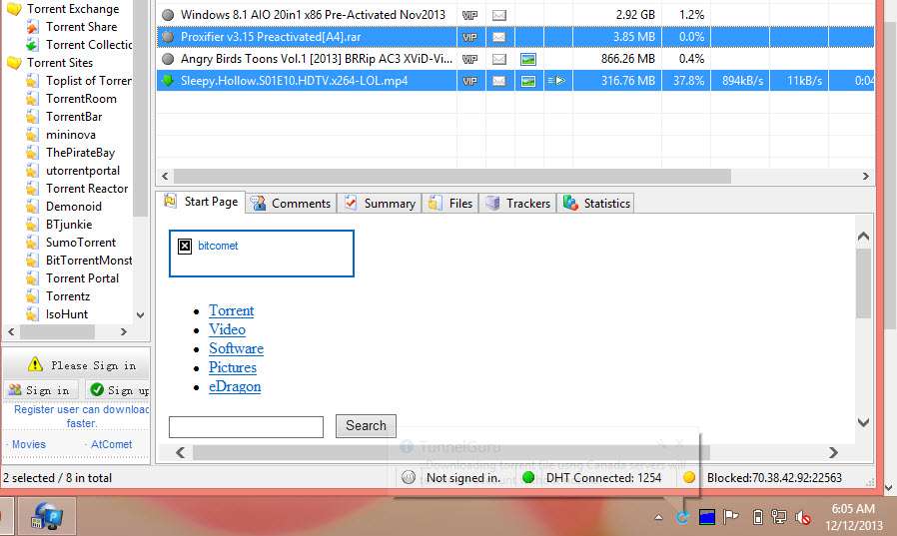Click the bitcomet broken image link
Screen dimensions: 897x536
tap(262, 254)
